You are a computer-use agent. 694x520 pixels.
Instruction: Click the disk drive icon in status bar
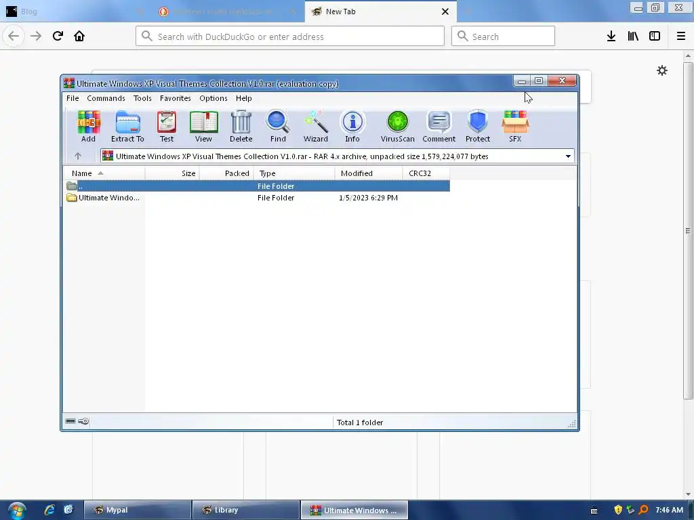70,421
